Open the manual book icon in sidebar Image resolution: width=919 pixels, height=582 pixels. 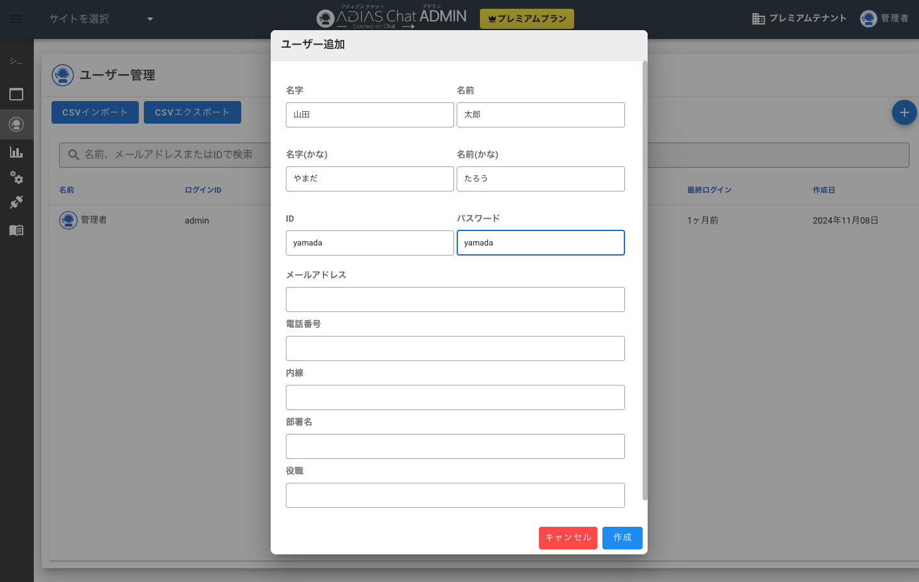[17, 230]
